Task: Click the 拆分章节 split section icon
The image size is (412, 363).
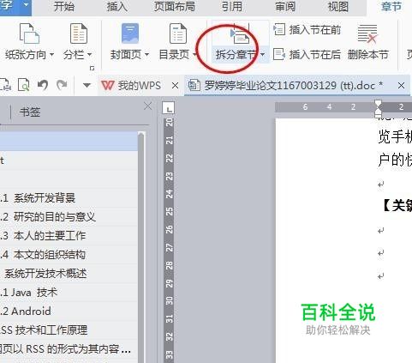Action: click(240, 33)
